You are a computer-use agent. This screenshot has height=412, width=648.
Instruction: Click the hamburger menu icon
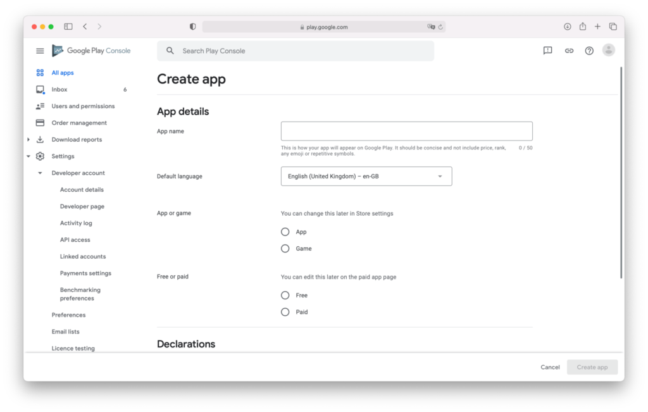(x=39, y=51)
